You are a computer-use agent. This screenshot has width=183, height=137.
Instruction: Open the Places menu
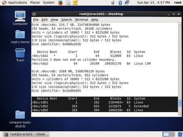(35, 3)
